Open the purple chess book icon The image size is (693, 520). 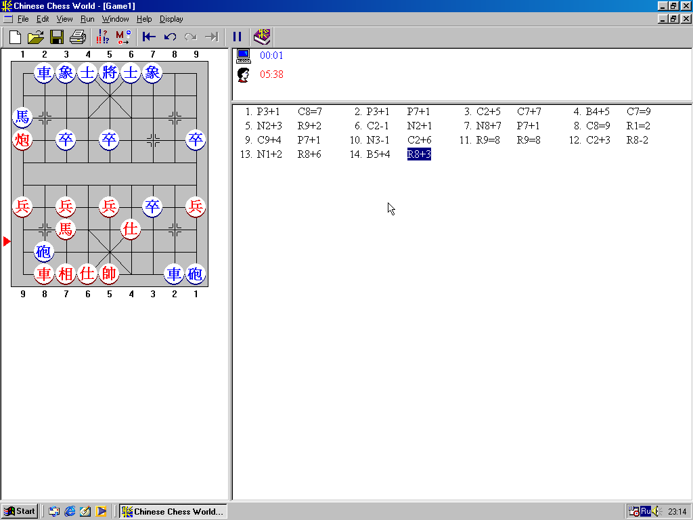coord(262,37)
